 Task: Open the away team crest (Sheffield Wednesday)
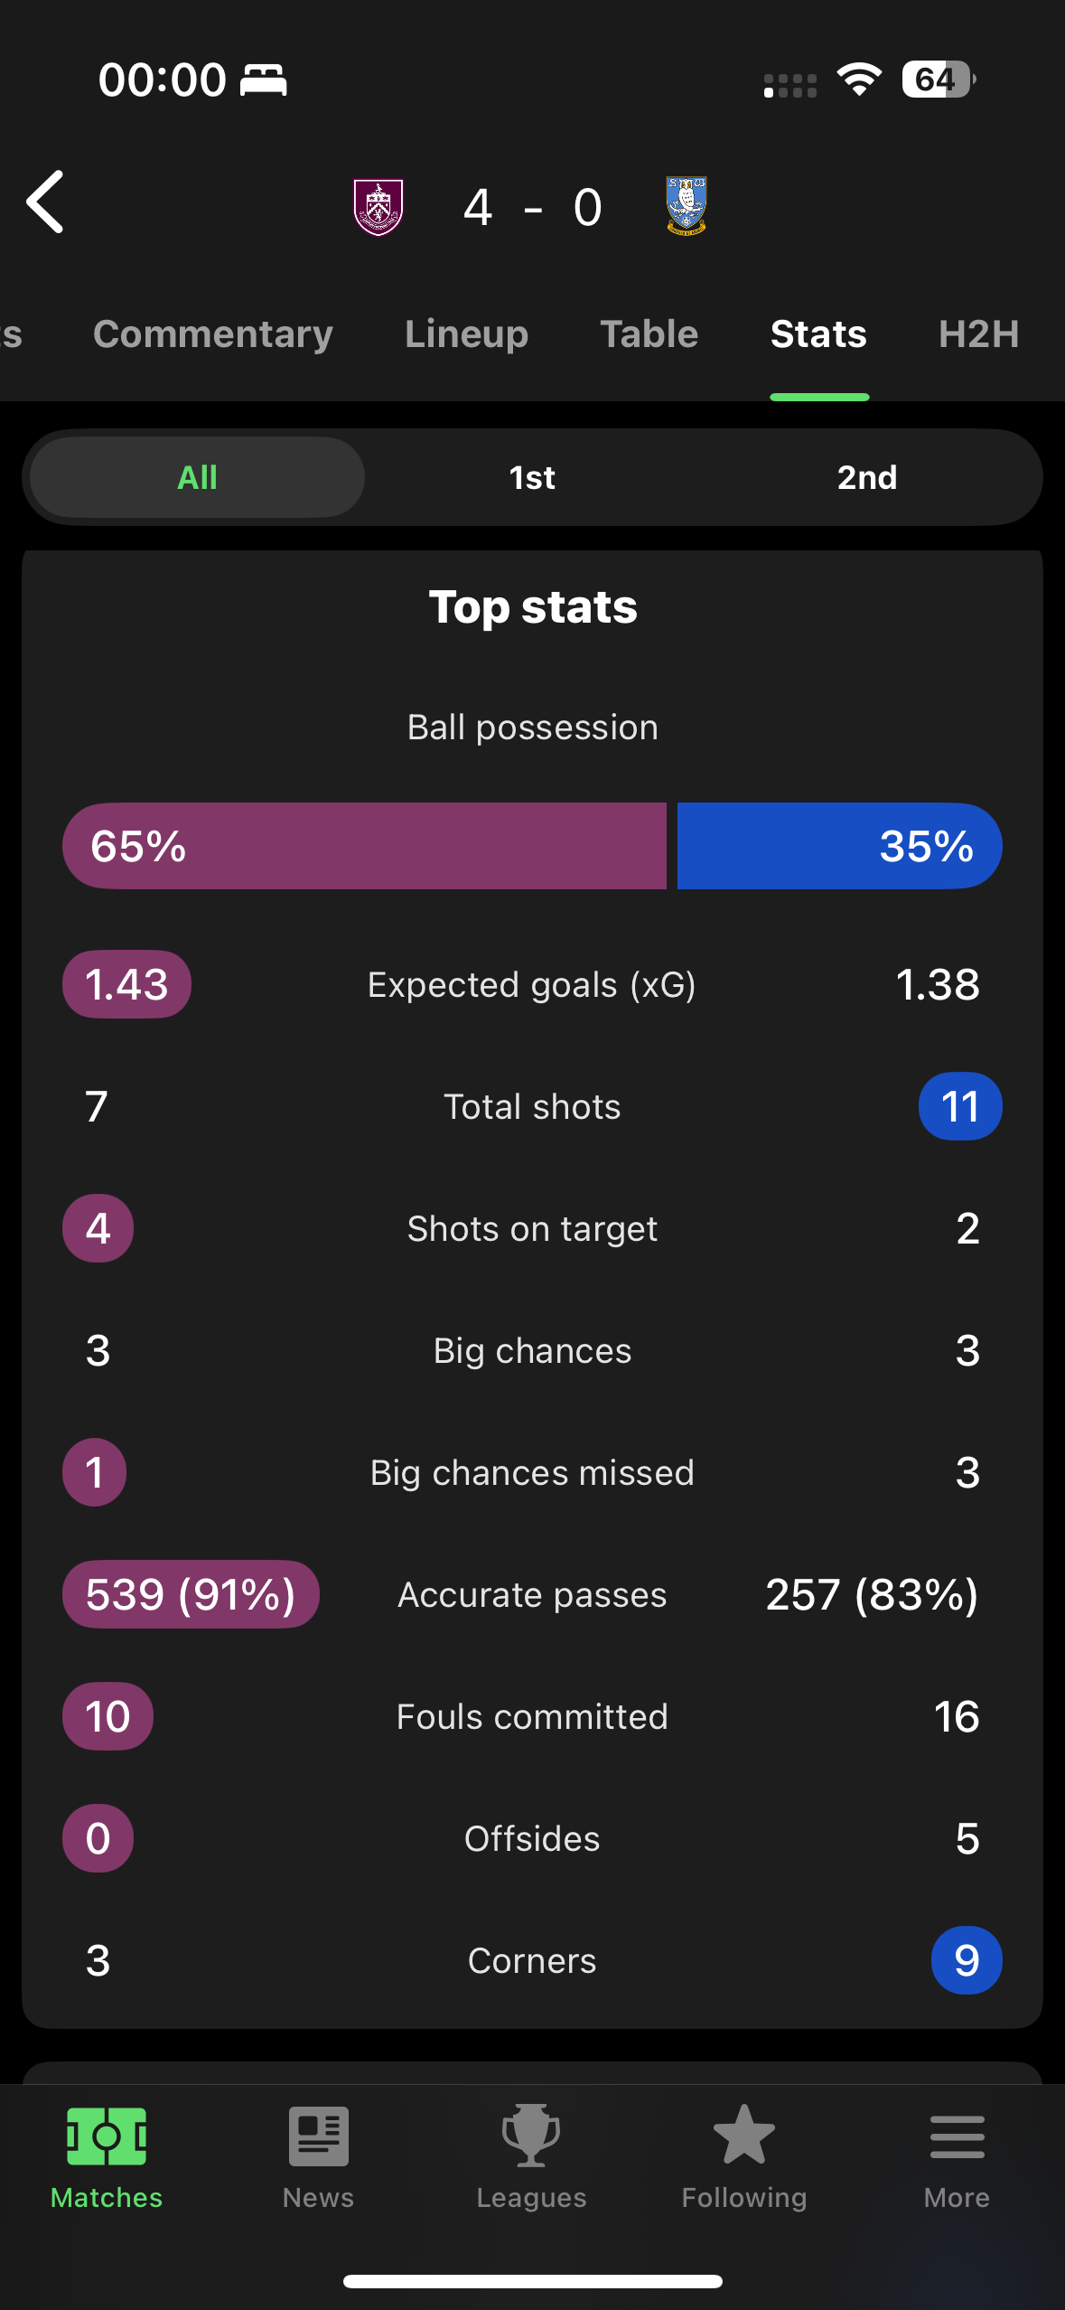tap(687, 207)
